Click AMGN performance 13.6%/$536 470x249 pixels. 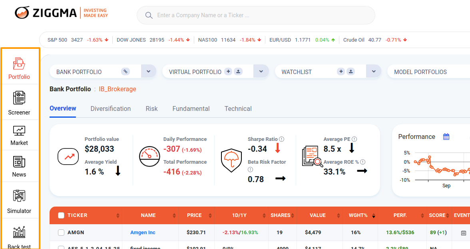click(x=400, y=233)
